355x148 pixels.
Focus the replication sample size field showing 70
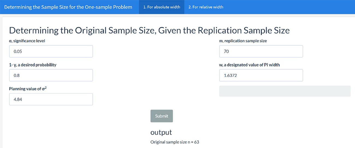click(x=261, y=51)
